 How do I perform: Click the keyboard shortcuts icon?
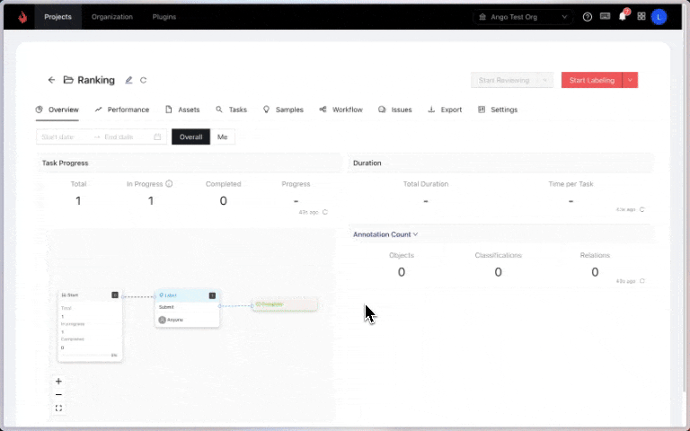pyautogui.click(x=606, y=17)
